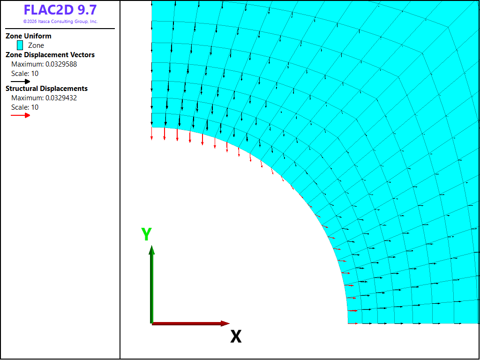Click the Maximum: 0.0329588 value
Image resolution: width=480 pixels, height=360 pixels.
coord(44,64)
